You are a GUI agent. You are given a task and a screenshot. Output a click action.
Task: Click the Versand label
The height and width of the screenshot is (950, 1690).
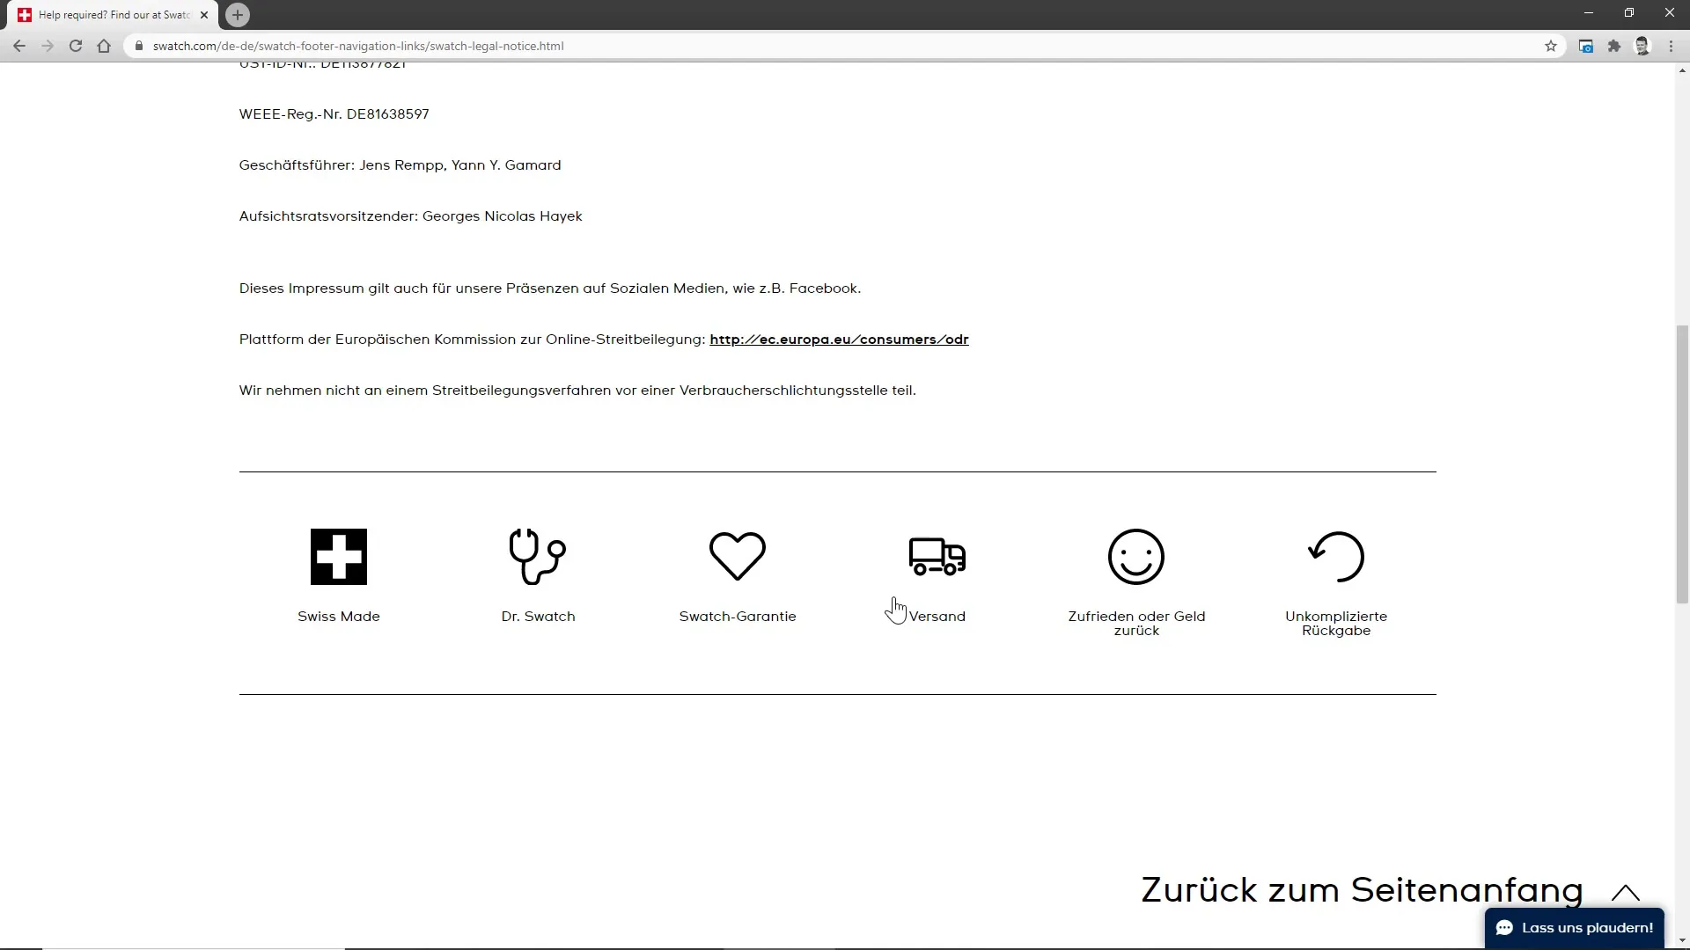click(937, 617)
